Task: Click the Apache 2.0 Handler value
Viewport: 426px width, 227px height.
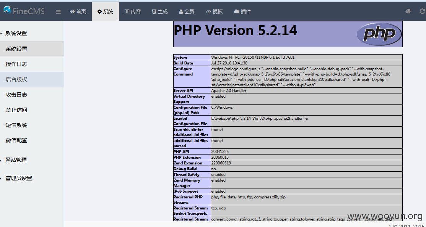Action: coord(229,90)
